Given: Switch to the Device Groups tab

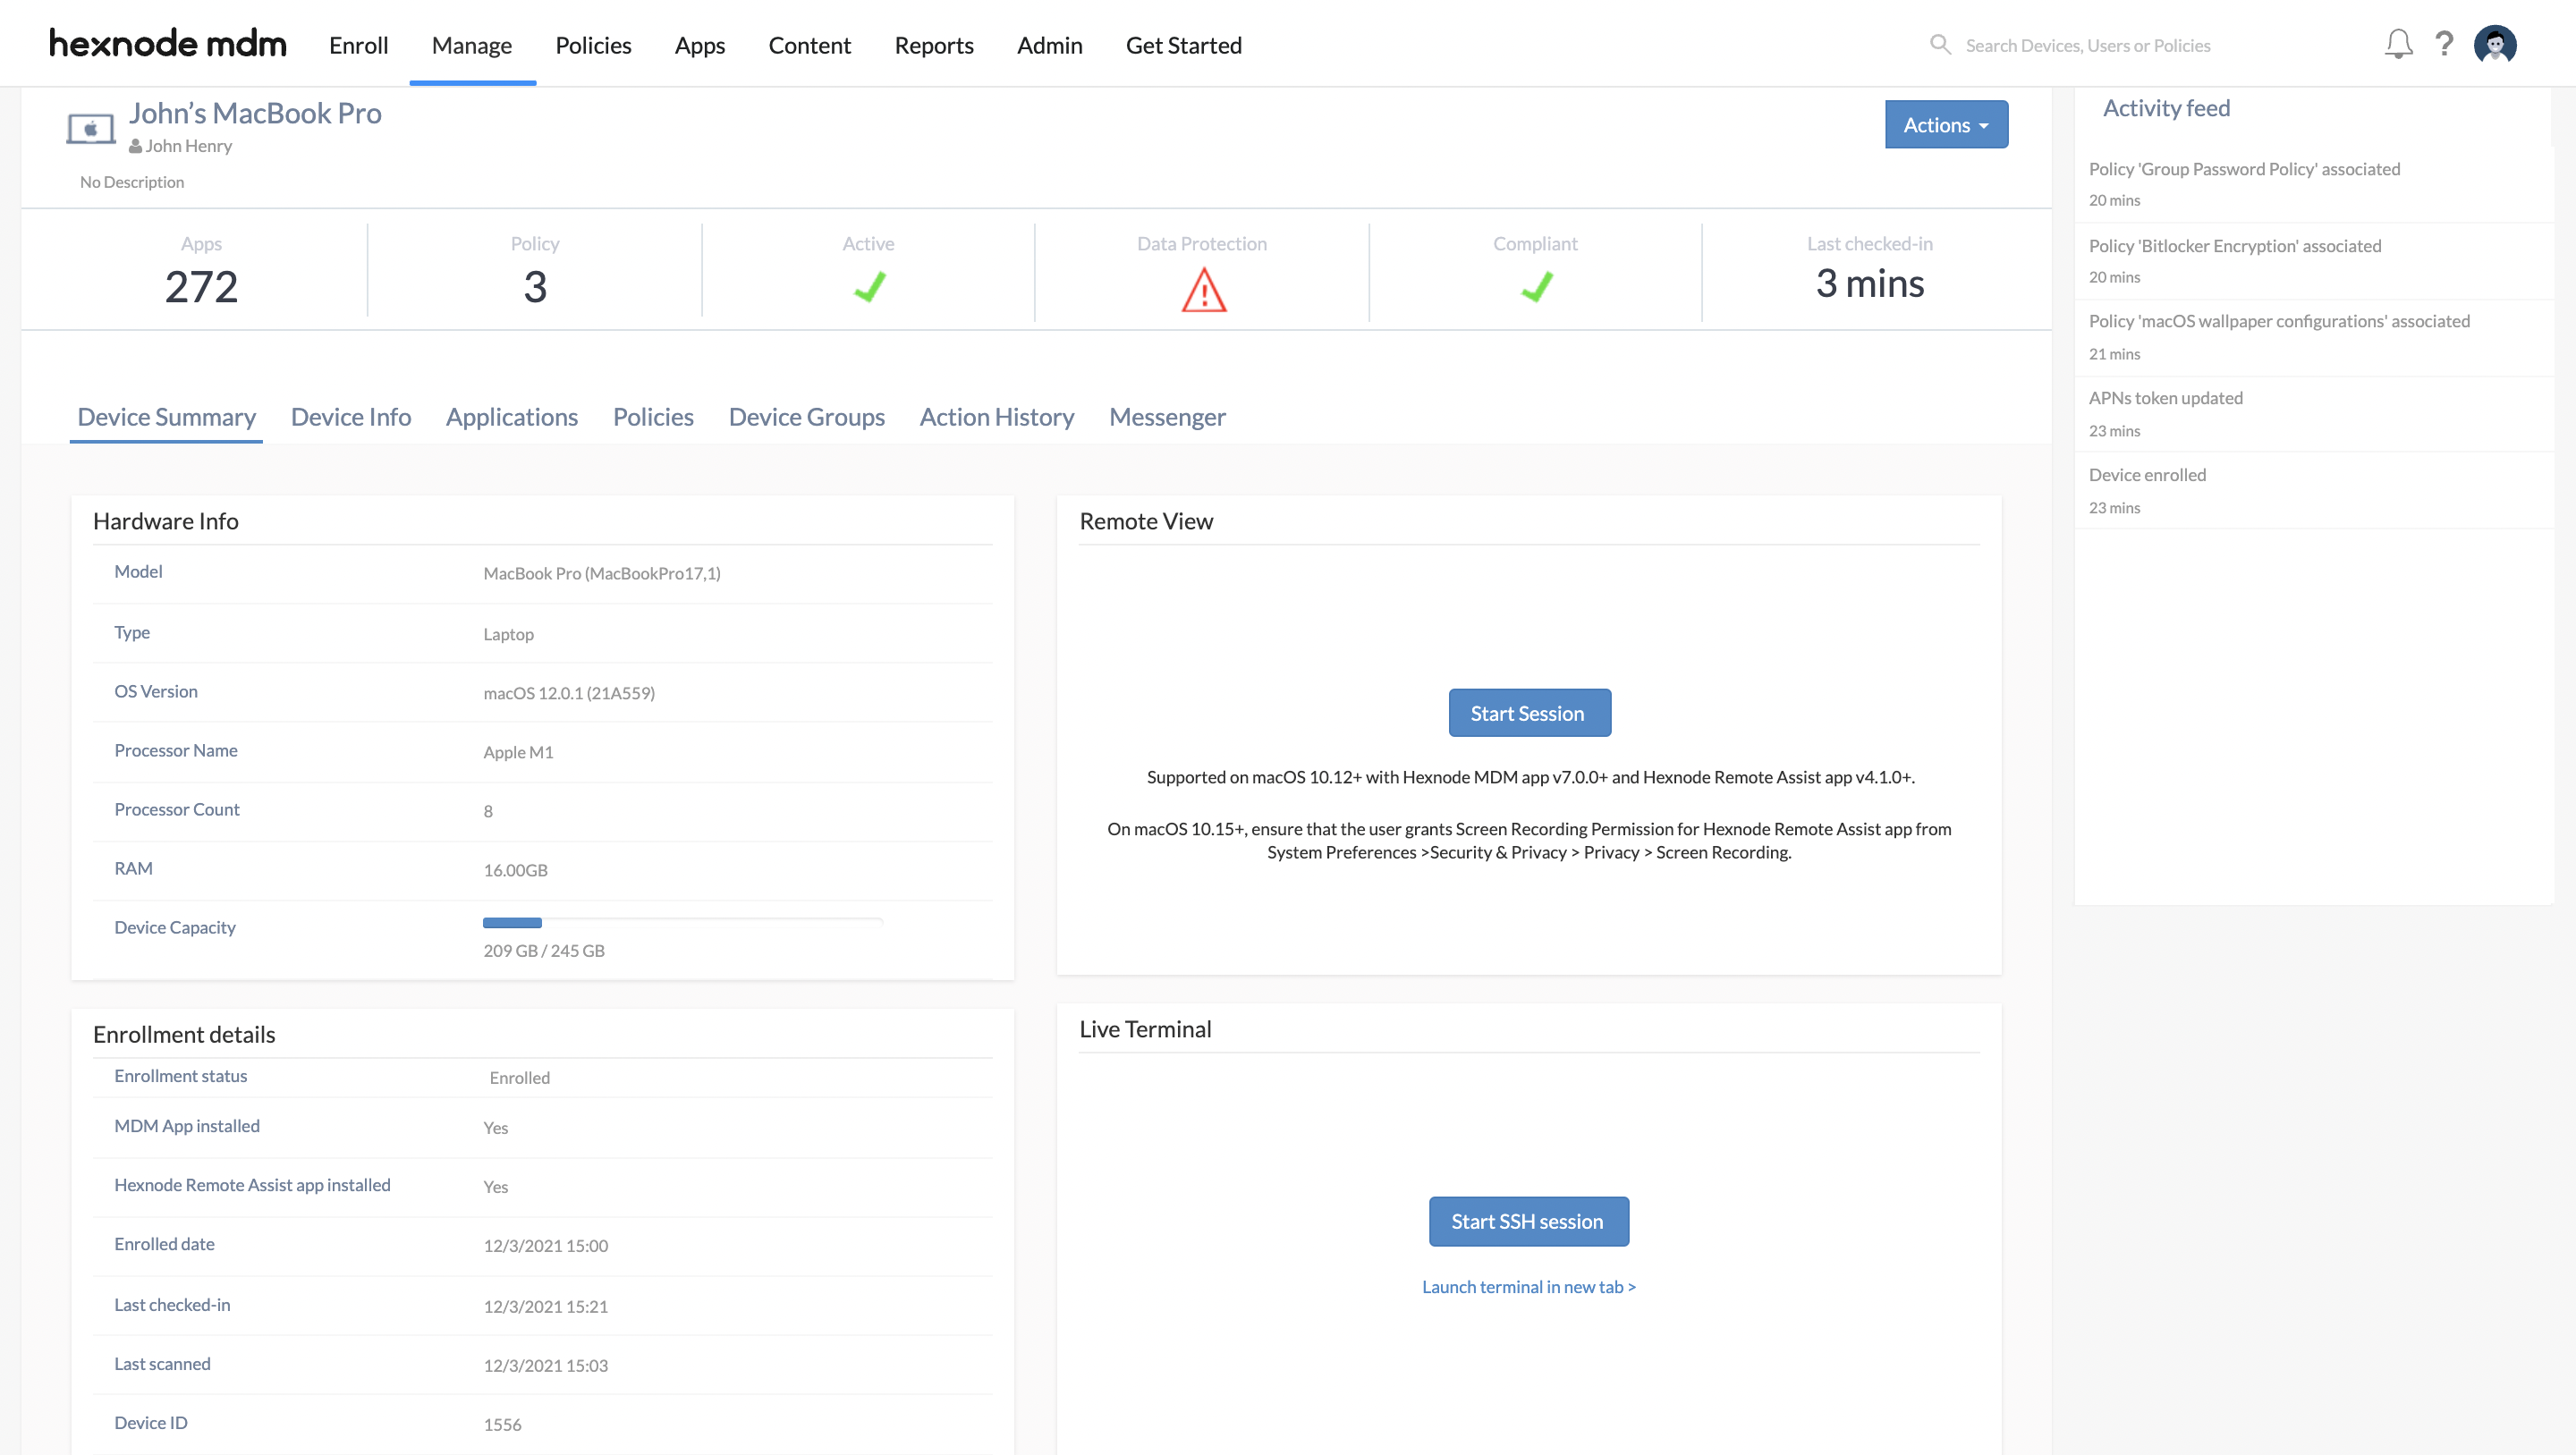Looking at the screenshot, I should [x=806, y=417].
